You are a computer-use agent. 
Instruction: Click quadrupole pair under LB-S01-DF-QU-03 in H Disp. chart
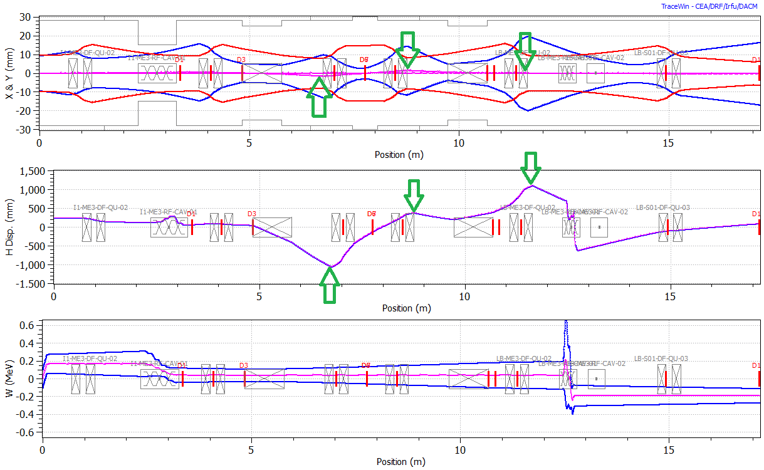670,227
